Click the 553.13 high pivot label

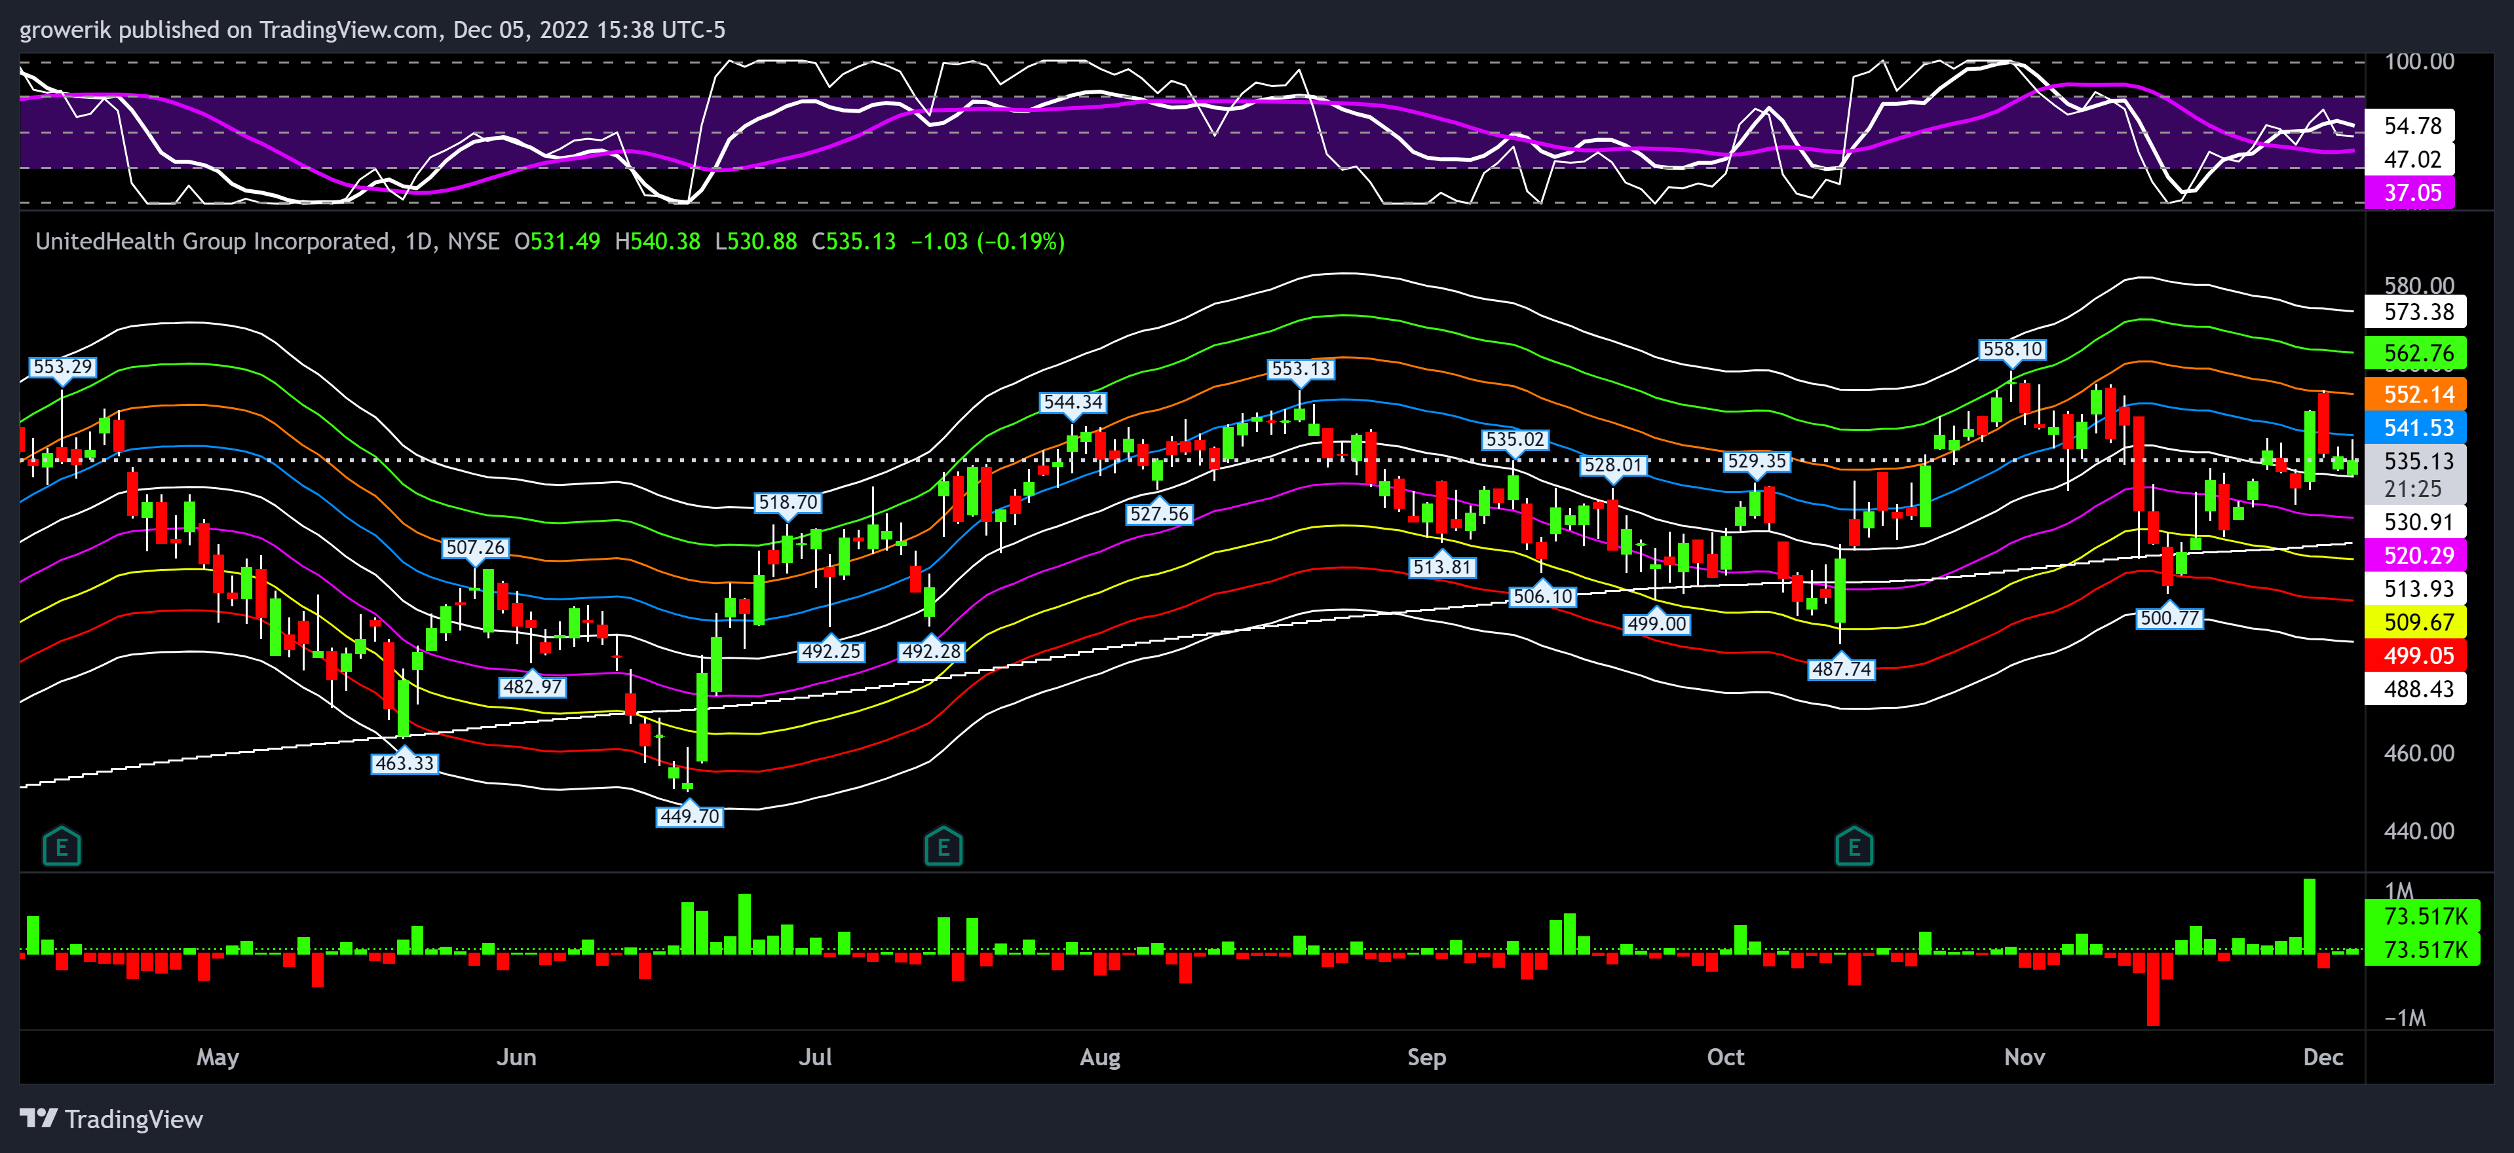(1300, 369)
